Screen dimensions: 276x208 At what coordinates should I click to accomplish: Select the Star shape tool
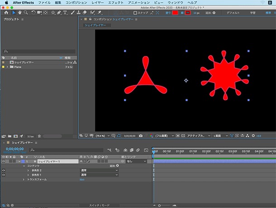click(x=53, y=13)
